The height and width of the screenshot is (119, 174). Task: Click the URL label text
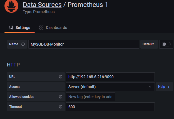coord(12,77)
